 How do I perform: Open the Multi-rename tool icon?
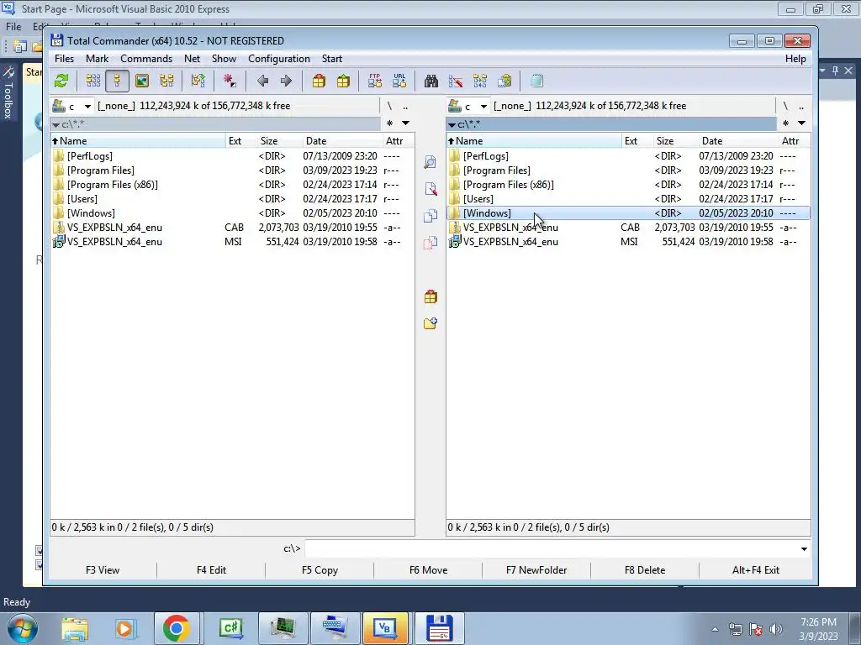(456, 81)
